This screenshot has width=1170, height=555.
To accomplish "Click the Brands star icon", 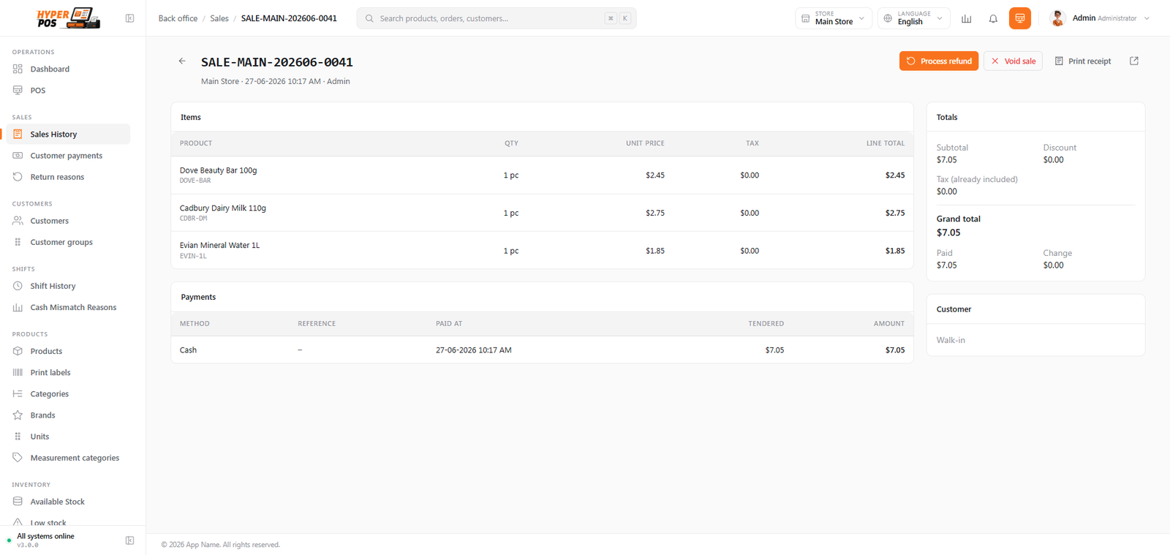I will (x=18, y=415).
